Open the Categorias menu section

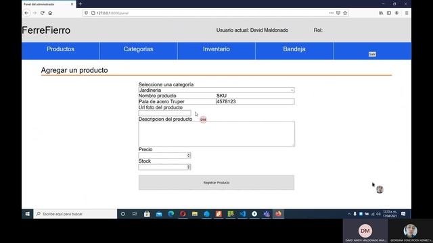click(x=138, y=49)
